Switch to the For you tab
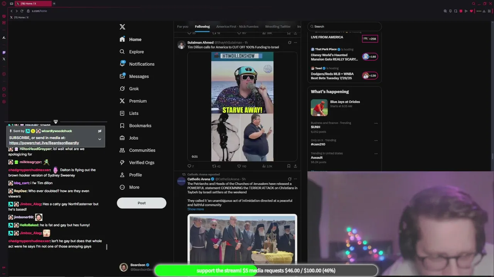494x277 pixels. coord(183,27)
